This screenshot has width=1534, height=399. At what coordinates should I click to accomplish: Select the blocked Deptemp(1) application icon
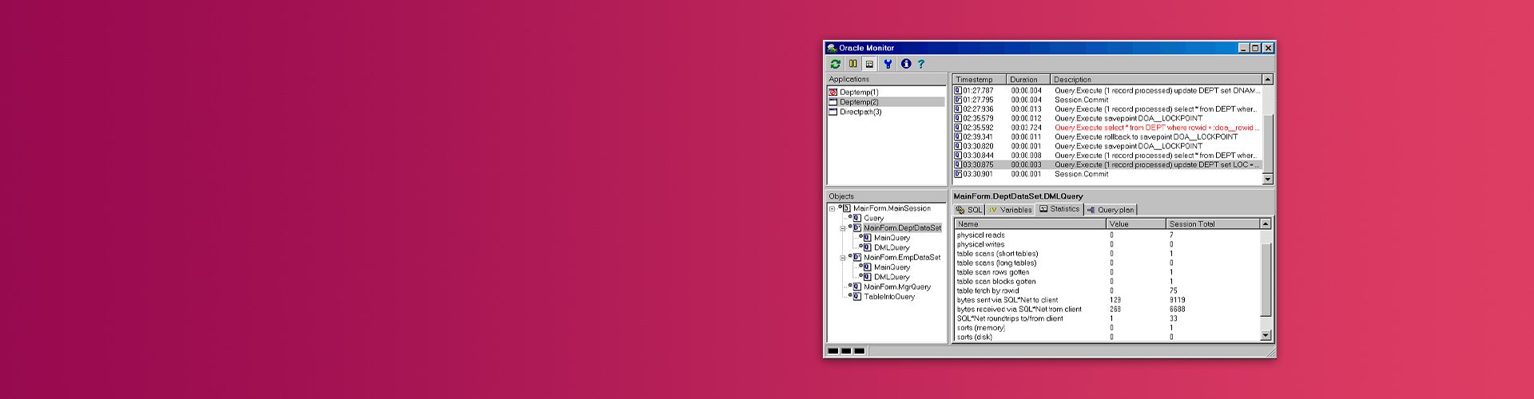tap(833, 93)
